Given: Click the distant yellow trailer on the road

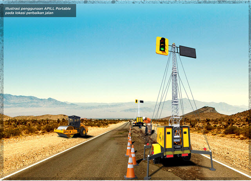Looking at the screenshot, I should [139, 121].
